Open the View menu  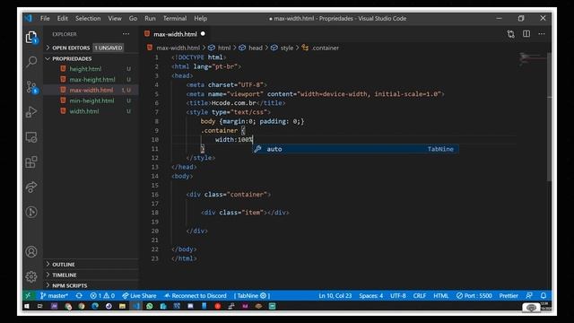115,18
